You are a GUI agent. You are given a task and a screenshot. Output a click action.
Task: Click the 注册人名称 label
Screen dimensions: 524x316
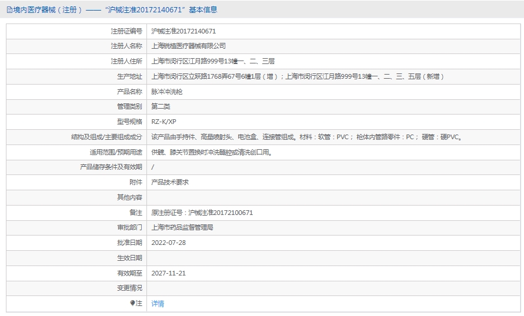pos(126,46)
